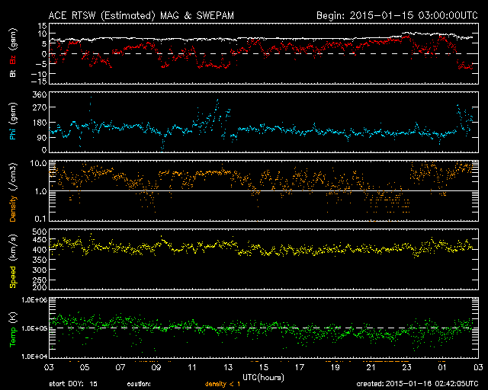488x390 pixels.
Task: Click the 1.0E+06 tick on Temp axis
Action: (x=32, y=300)
